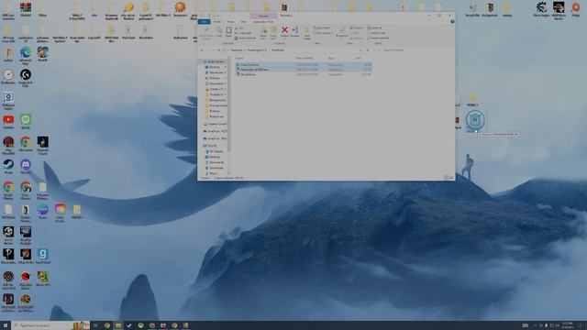Click the Task View taskbar button

(x=95, y=325)
